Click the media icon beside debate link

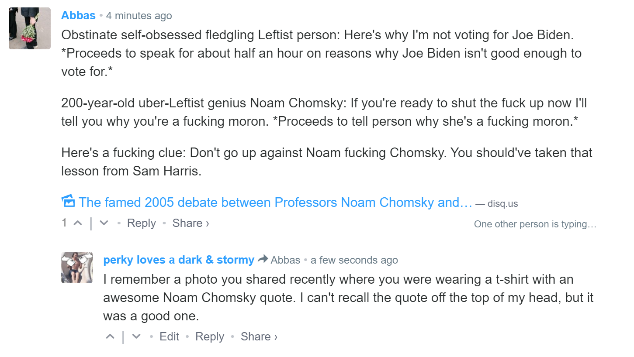coord(68,201)
